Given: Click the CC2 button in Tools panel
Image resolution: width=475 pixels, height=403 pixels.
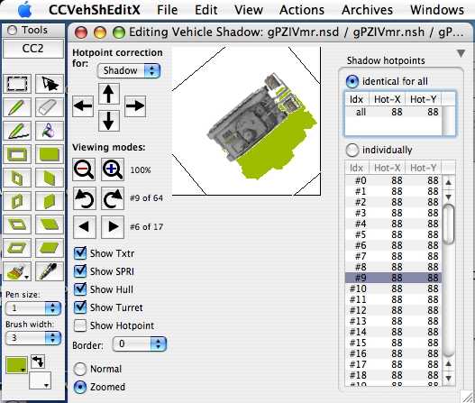Looking at the screenshot, I should pos(33,49).
